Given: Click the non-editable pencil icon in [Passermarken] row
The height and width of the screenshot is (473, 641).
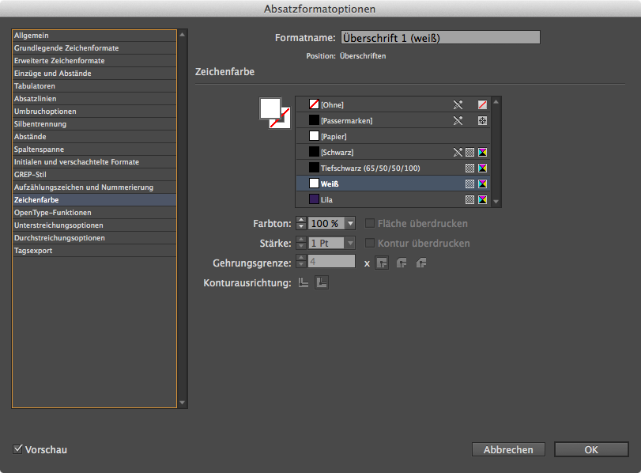Looking at the screenshot, I should [x=458, y=121].
